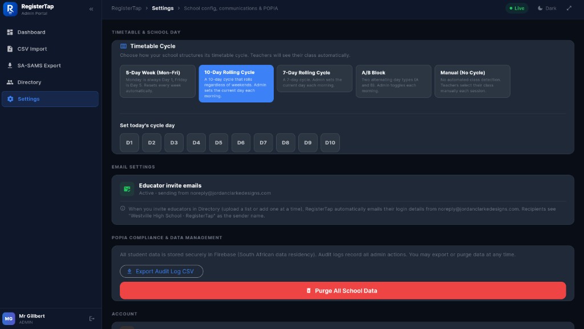Select the 5-Day Week (Mon-Fri) cycle
584x329 pixels.
click(157, 81)
